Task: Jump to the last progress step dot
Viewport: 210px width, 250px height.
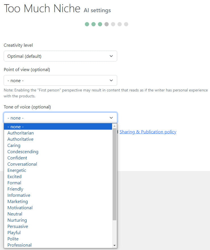Action: [x=126, y=24]
